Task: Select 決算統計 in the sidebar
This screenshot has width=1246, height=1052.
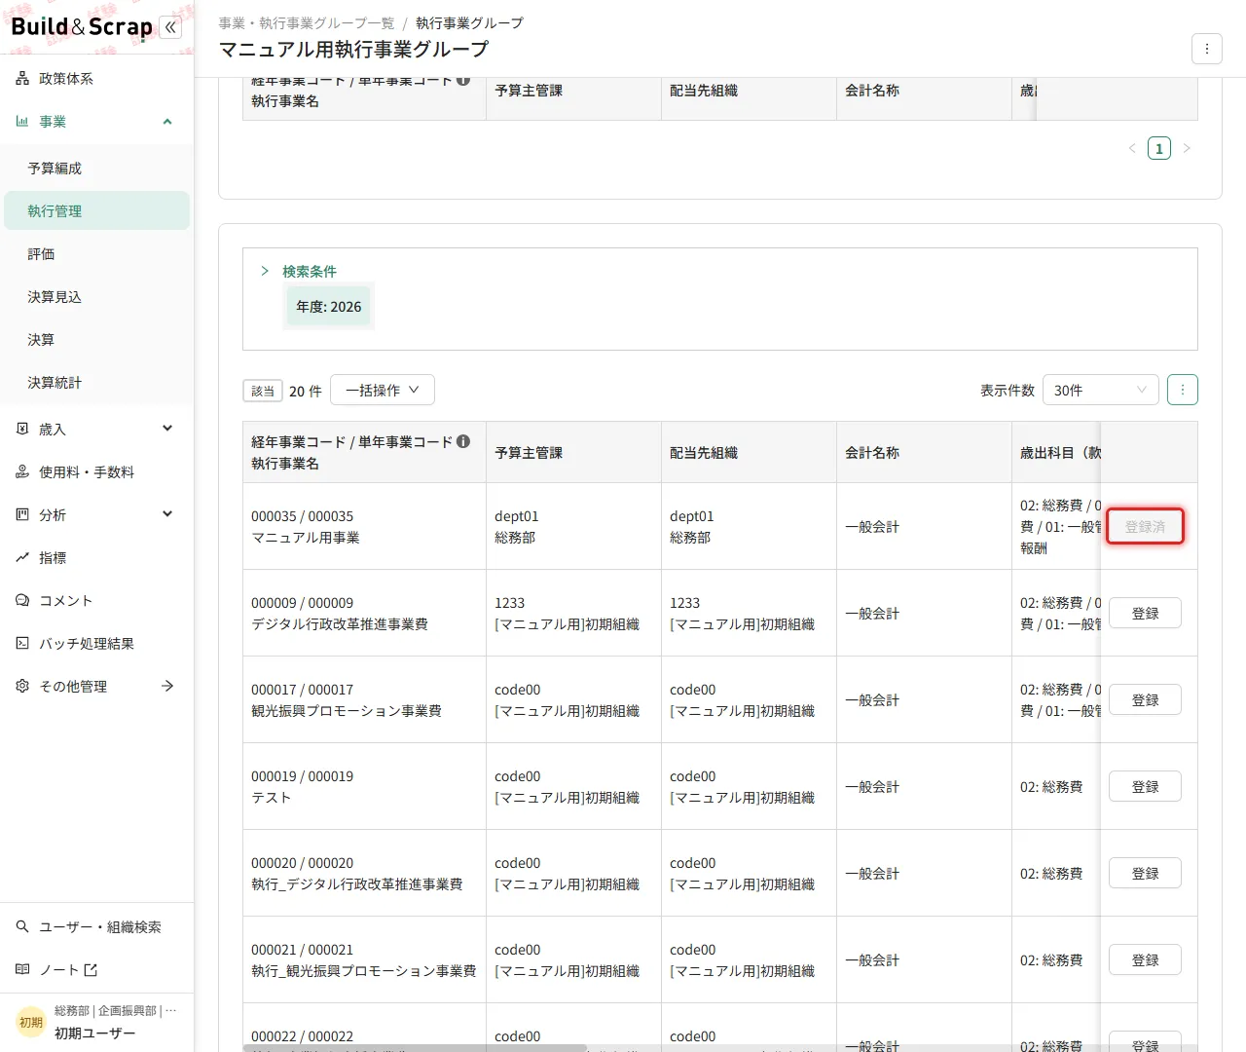Action: (x=97, y=383)
